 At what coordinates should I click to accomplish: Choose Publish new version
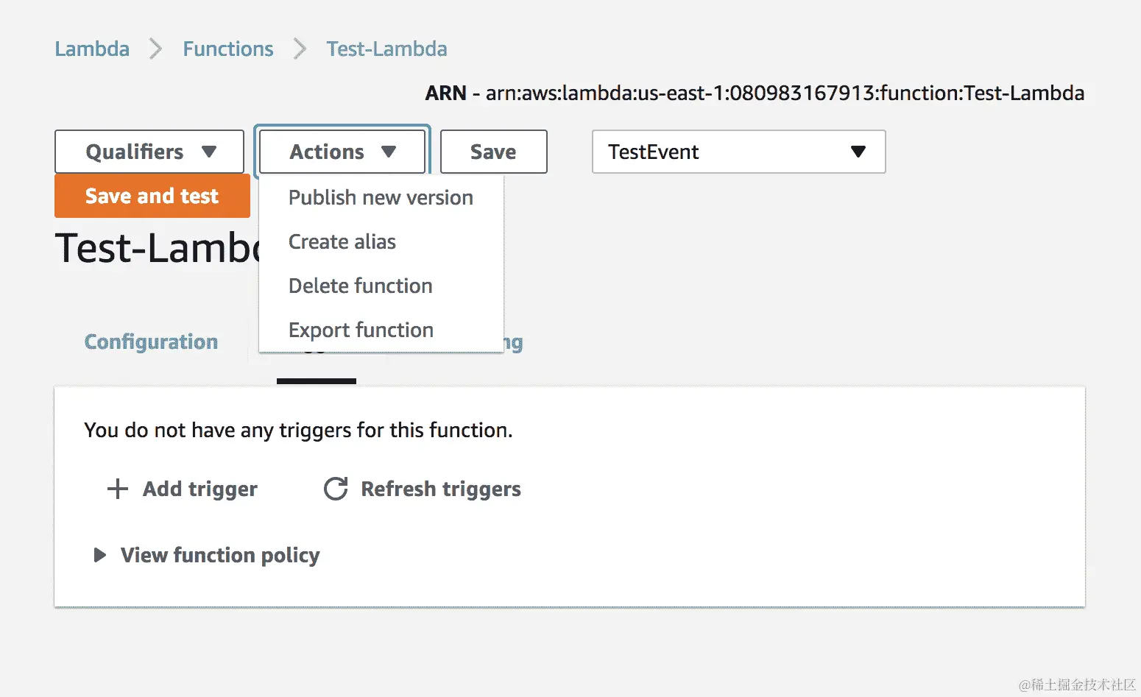(381, 197)
